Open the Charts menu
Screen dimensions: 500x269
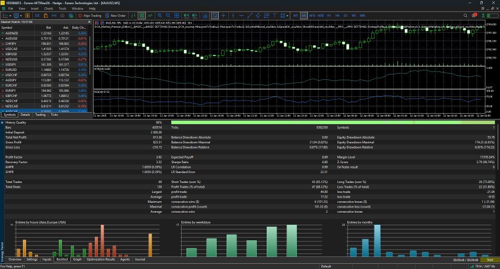coord(48,9)
